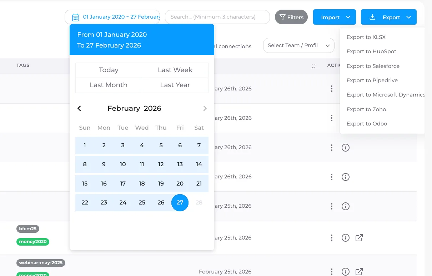Screen dimensions: 432x276
Task: Expand the Import dropdown button
Action: click(335, 17)
